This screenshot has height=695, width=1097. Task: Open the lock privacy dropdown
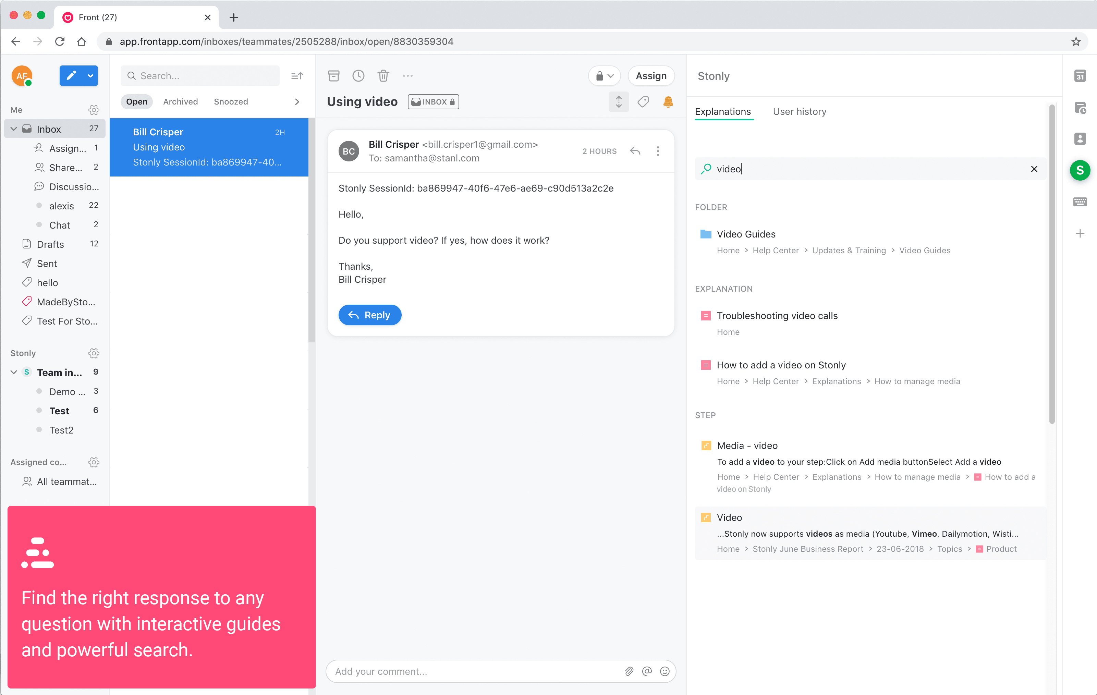click(605, 76)
